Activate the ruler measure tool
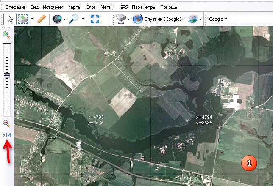The image size is (273, 186). (41, 19)
